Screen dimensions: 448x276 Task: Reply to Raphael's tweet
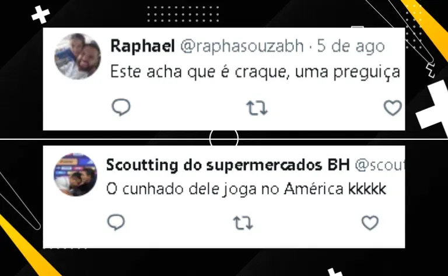tap(121, 108)
